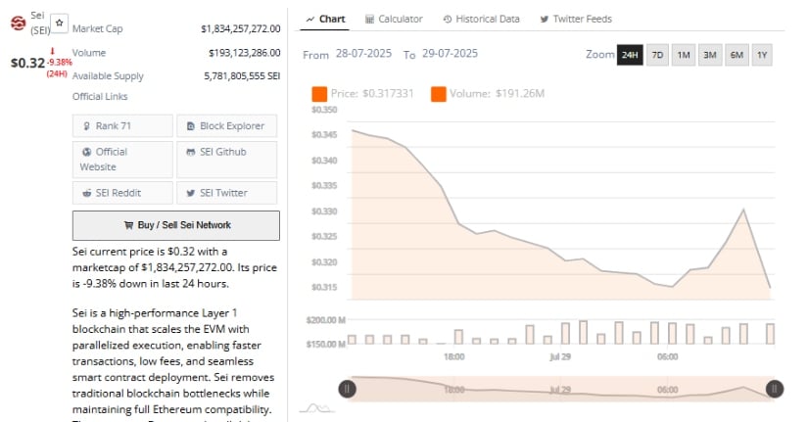Image resolution: width=808 pixels, height=422 pixels.
Task: Open the Rank 71 link
Action: coord(122,125)
